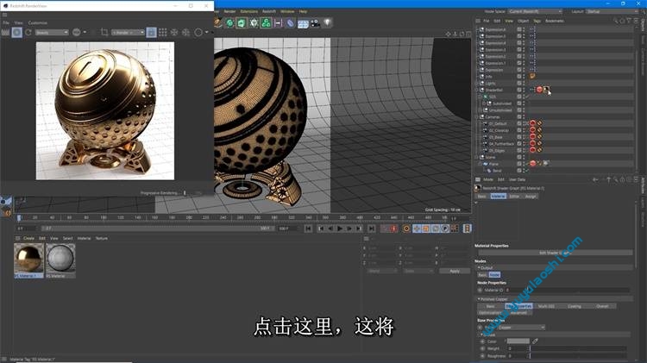Collapse the Cameras group in Object Manager
Image resolution: width=647 pixels, height=363 pixels.
pyautogui.click(x=477, y=117)
